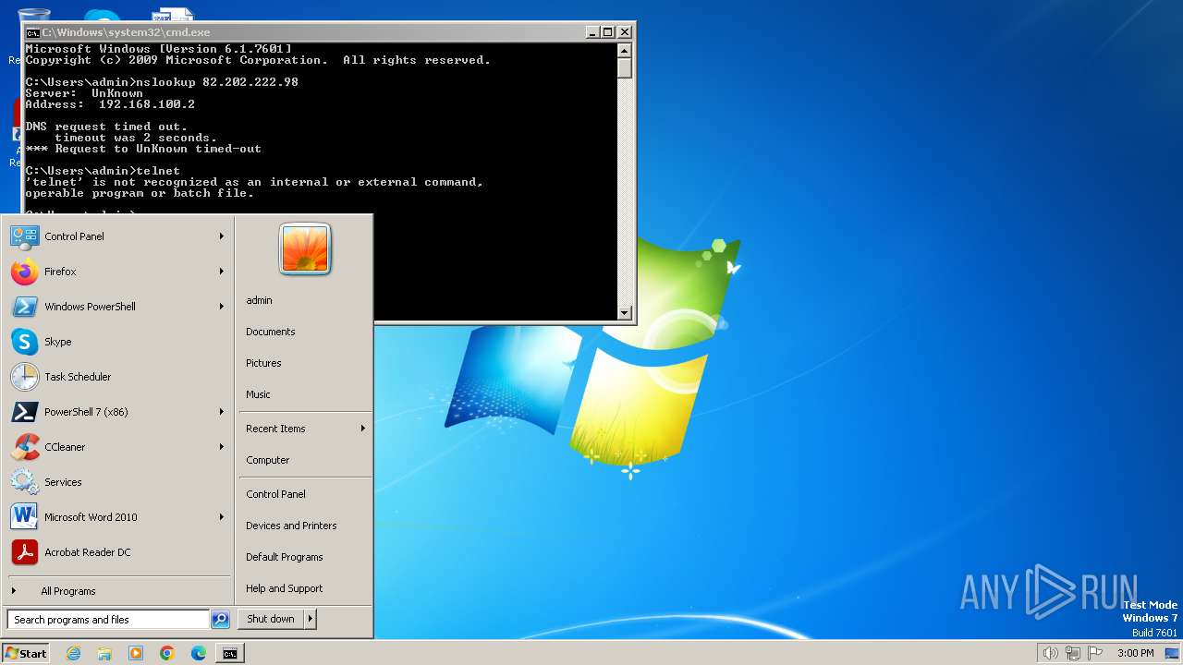This screenshot has height=665, width=1183.
Task: Open Computer from Start menu
Action: click(267, 460)
